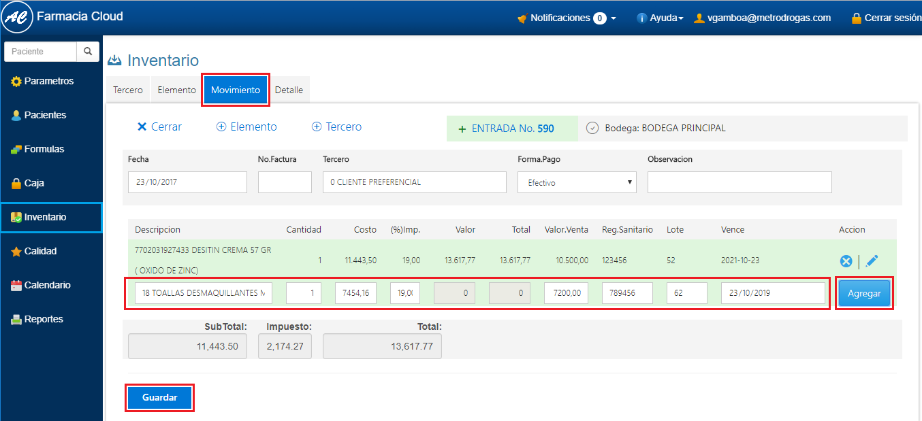Open the Formulas section
This screenshot has height=421, width=922.
(x=44, y=149)
